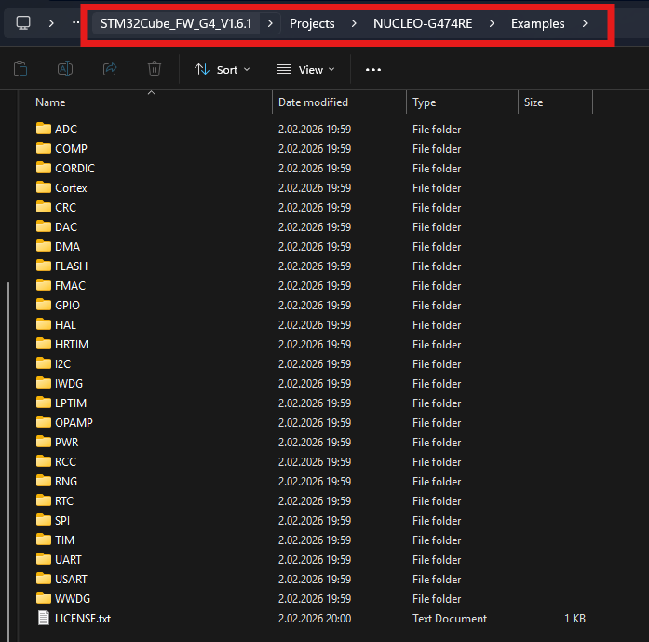
Task: Click the Type column header
Action: point(425,102)
